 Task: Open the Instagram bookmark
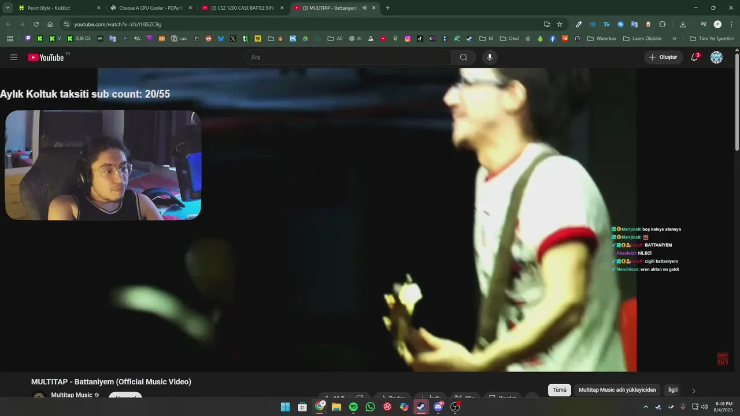408,39
